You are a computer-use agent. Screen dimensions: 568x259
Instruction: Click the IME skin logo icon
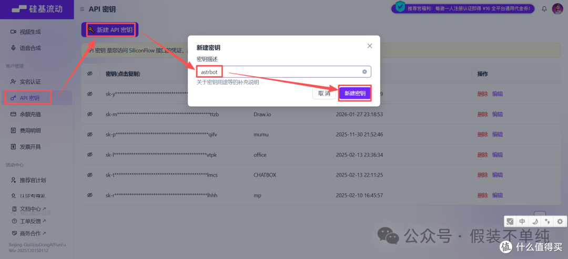510,221
